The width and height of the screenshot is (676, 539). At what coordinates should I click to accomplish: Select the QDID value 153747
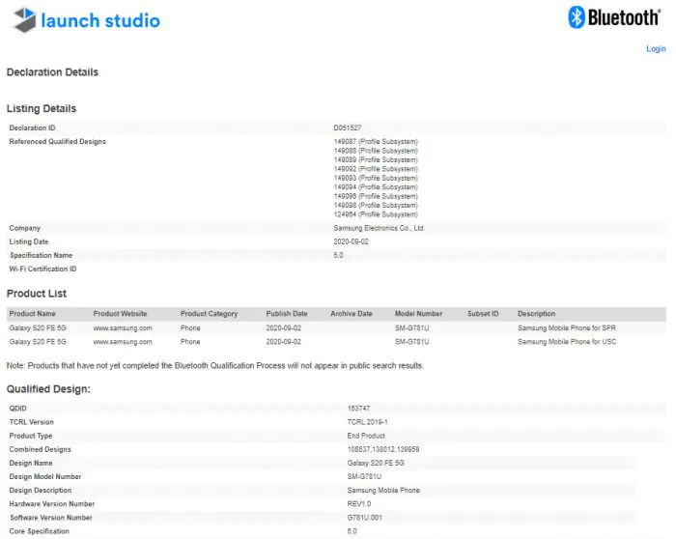coord(358,408)
